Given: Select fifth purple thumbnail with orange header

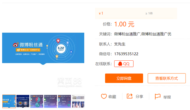Looking at the screenshot, I should point(64,101).
